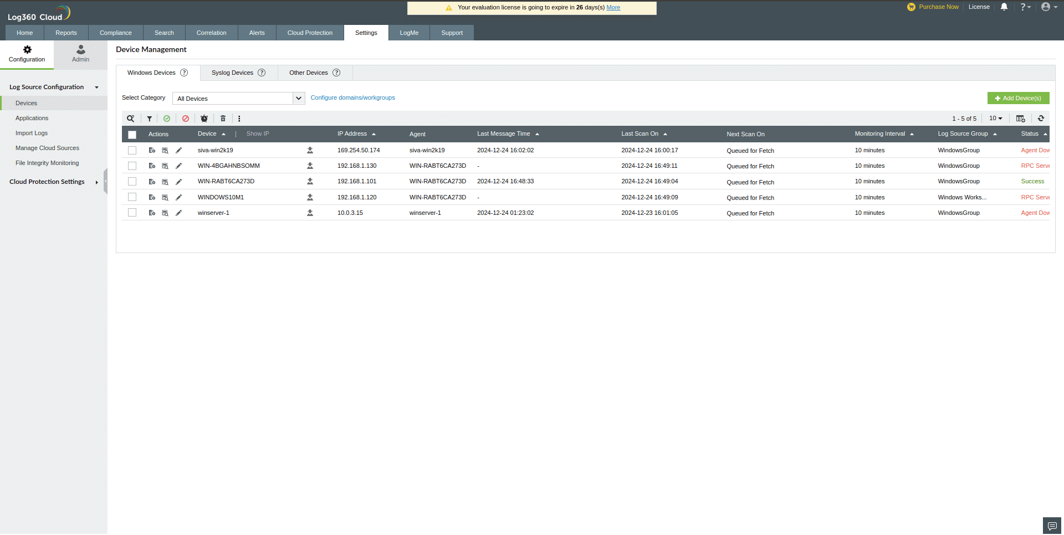The image size is (1064, 535).
Task: Toggle the select-all checkbox in table header
Action: coord(132,135)
